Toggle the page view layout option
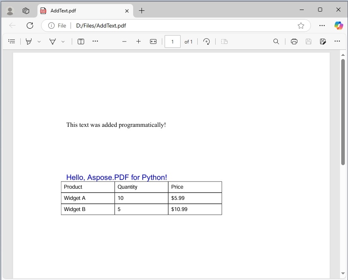The width and height of the screenshot is (348, 280). pos(224,41)
